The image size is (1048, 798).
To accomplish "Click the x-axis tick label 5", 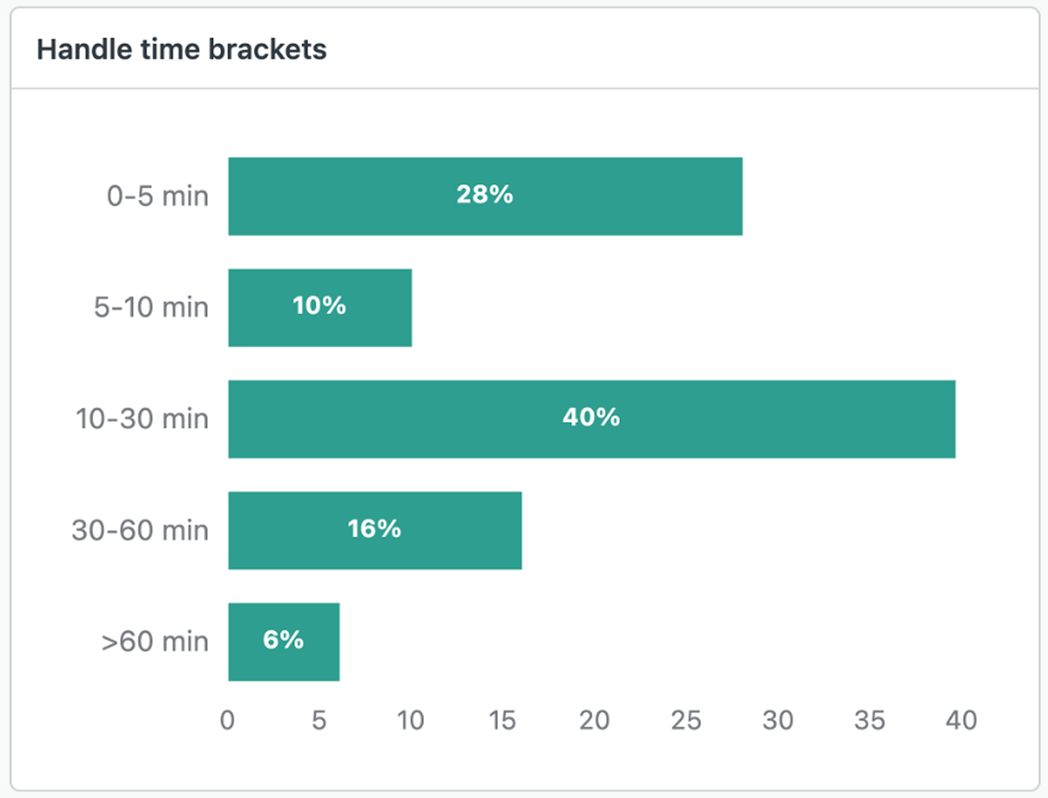I will coord(319,720).
